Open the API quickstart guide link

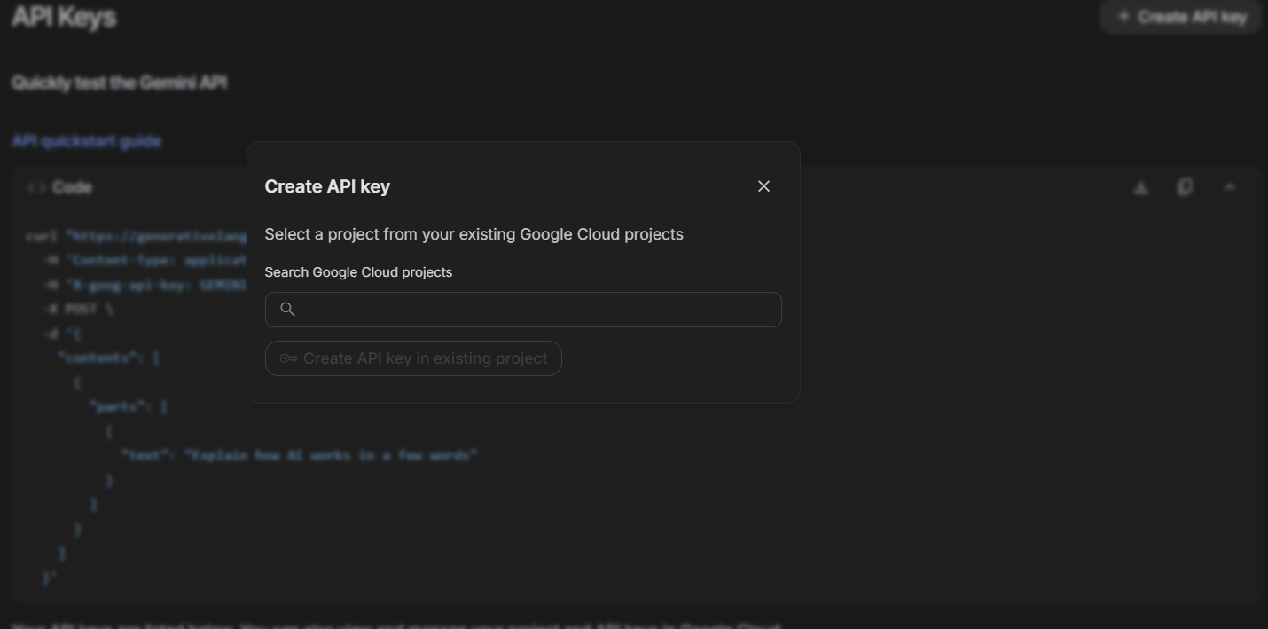pyautogui.click(x=86, y=141)
